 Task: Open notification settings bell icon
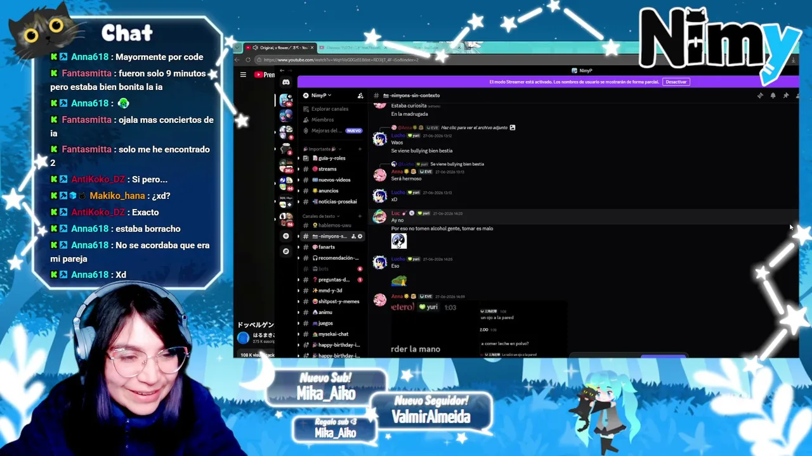[773, 96]
